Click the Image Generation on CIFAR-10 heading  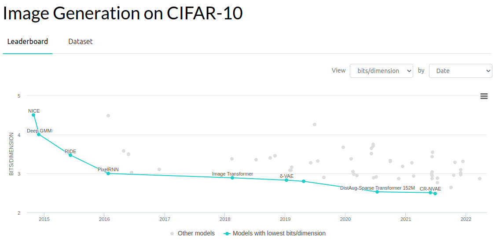click(x=123, y=13)
